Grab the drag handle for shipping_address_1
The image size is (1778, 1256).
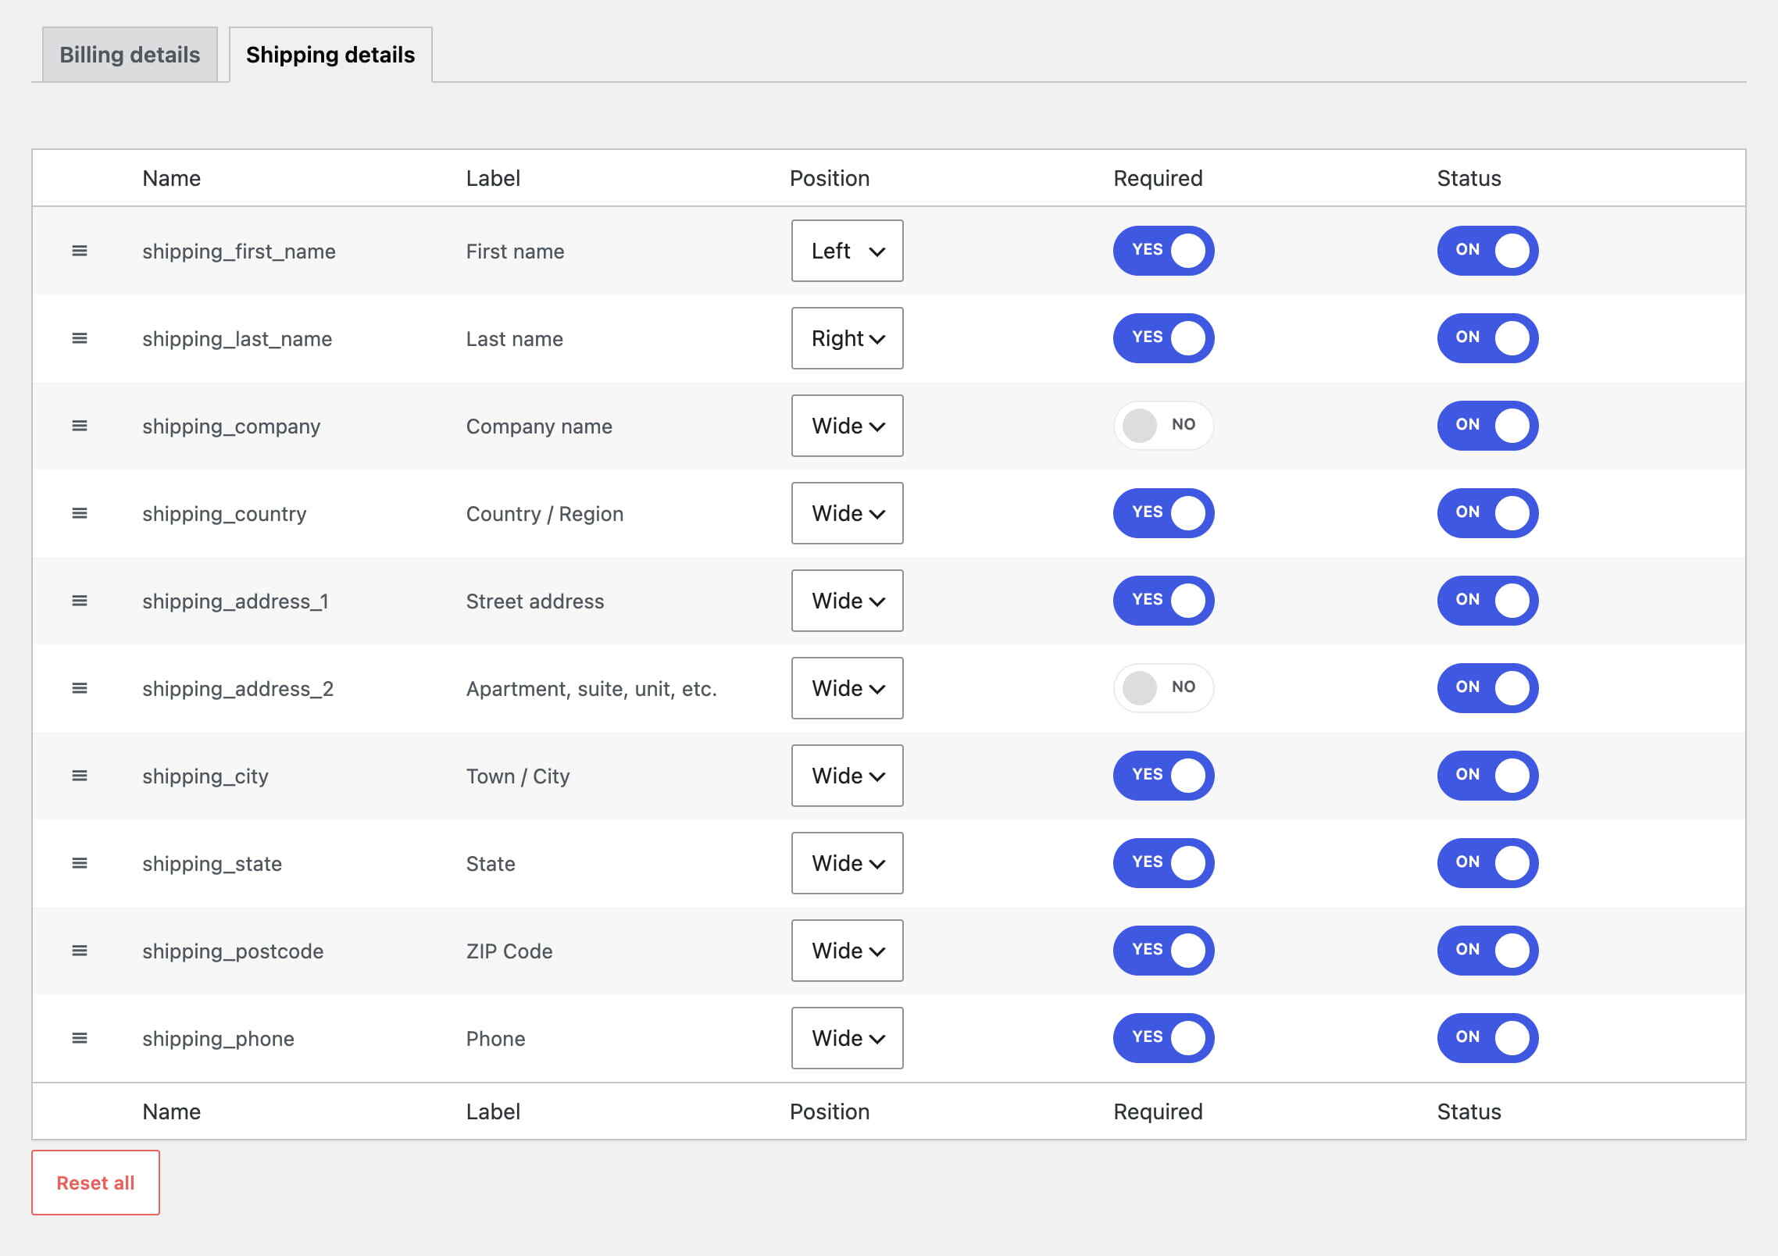(x=80, y=601)
